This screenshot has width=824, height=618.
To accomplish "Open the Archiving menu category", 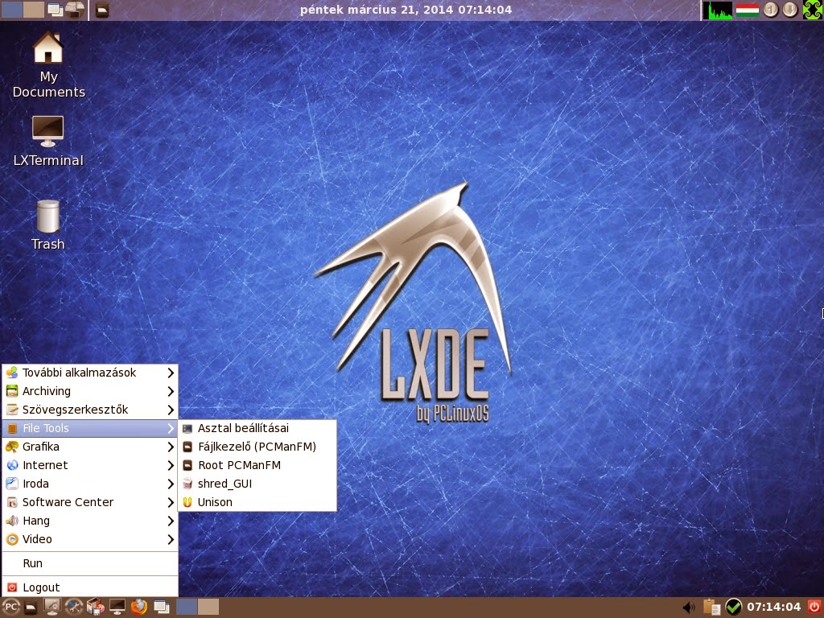I will (90, 391).
